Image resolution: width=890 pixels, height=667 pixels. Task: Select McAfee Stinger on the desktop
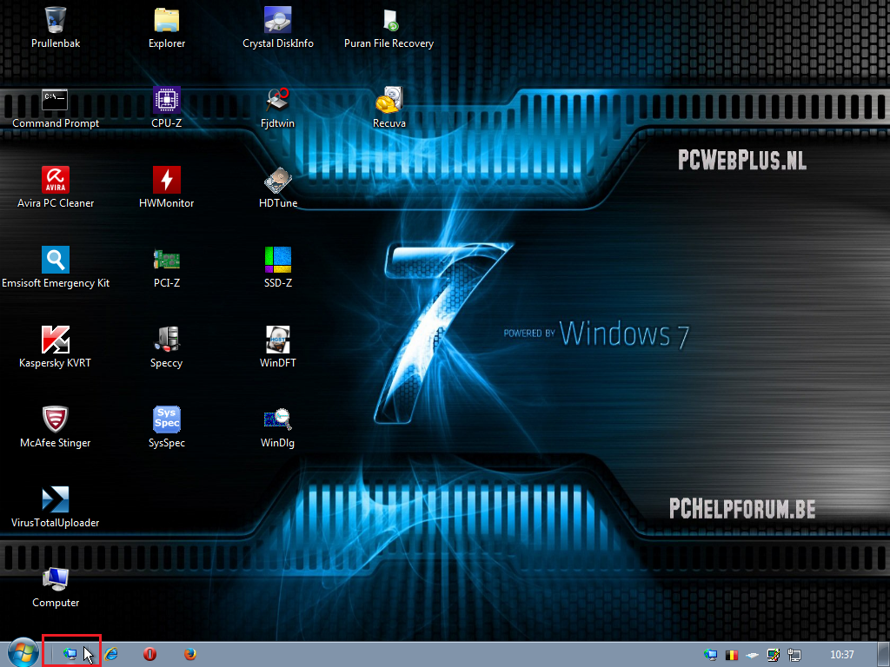point(56,420)
